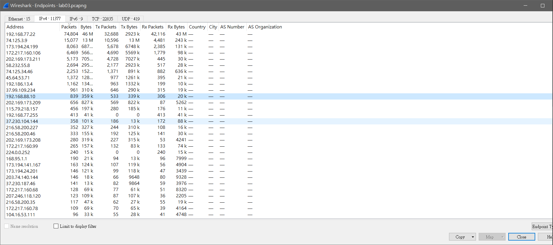Select the 202.169.173.208 endpoint row
Image resolution: width=553 pixels, height=245 pixels.
(278, 140)
